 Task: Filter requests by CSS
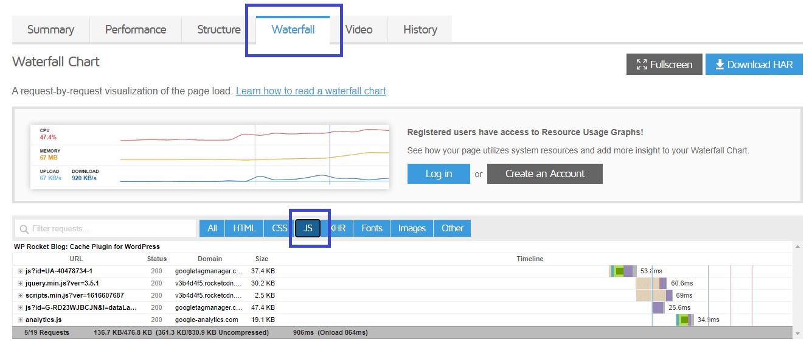[x=279, y=228]
